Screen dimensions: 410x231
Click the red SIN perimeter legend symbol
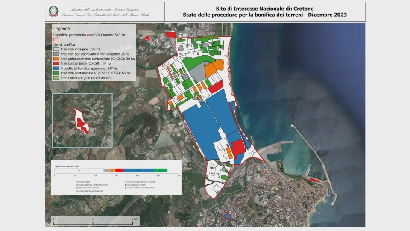click(56, 39)
